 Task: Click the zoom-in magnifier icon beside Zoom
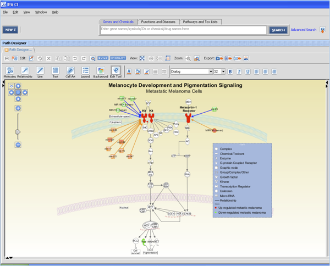pos(188,58)
